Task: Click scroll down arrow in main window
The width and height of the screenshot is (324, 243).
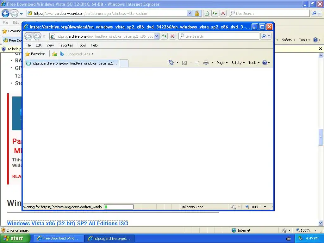Action: tap(321, 223)
